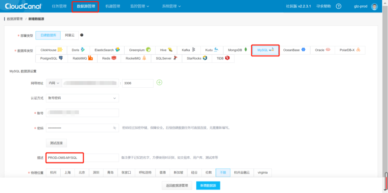The width and height of the screenshot is (388, 193).
Task: Select Redis database type
Action: 109,58
